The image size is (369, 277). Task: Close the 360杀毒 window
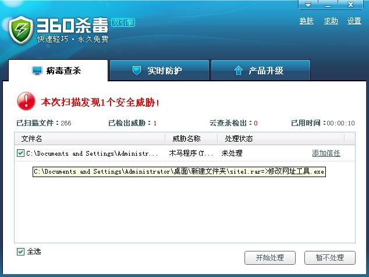[350, 5]
